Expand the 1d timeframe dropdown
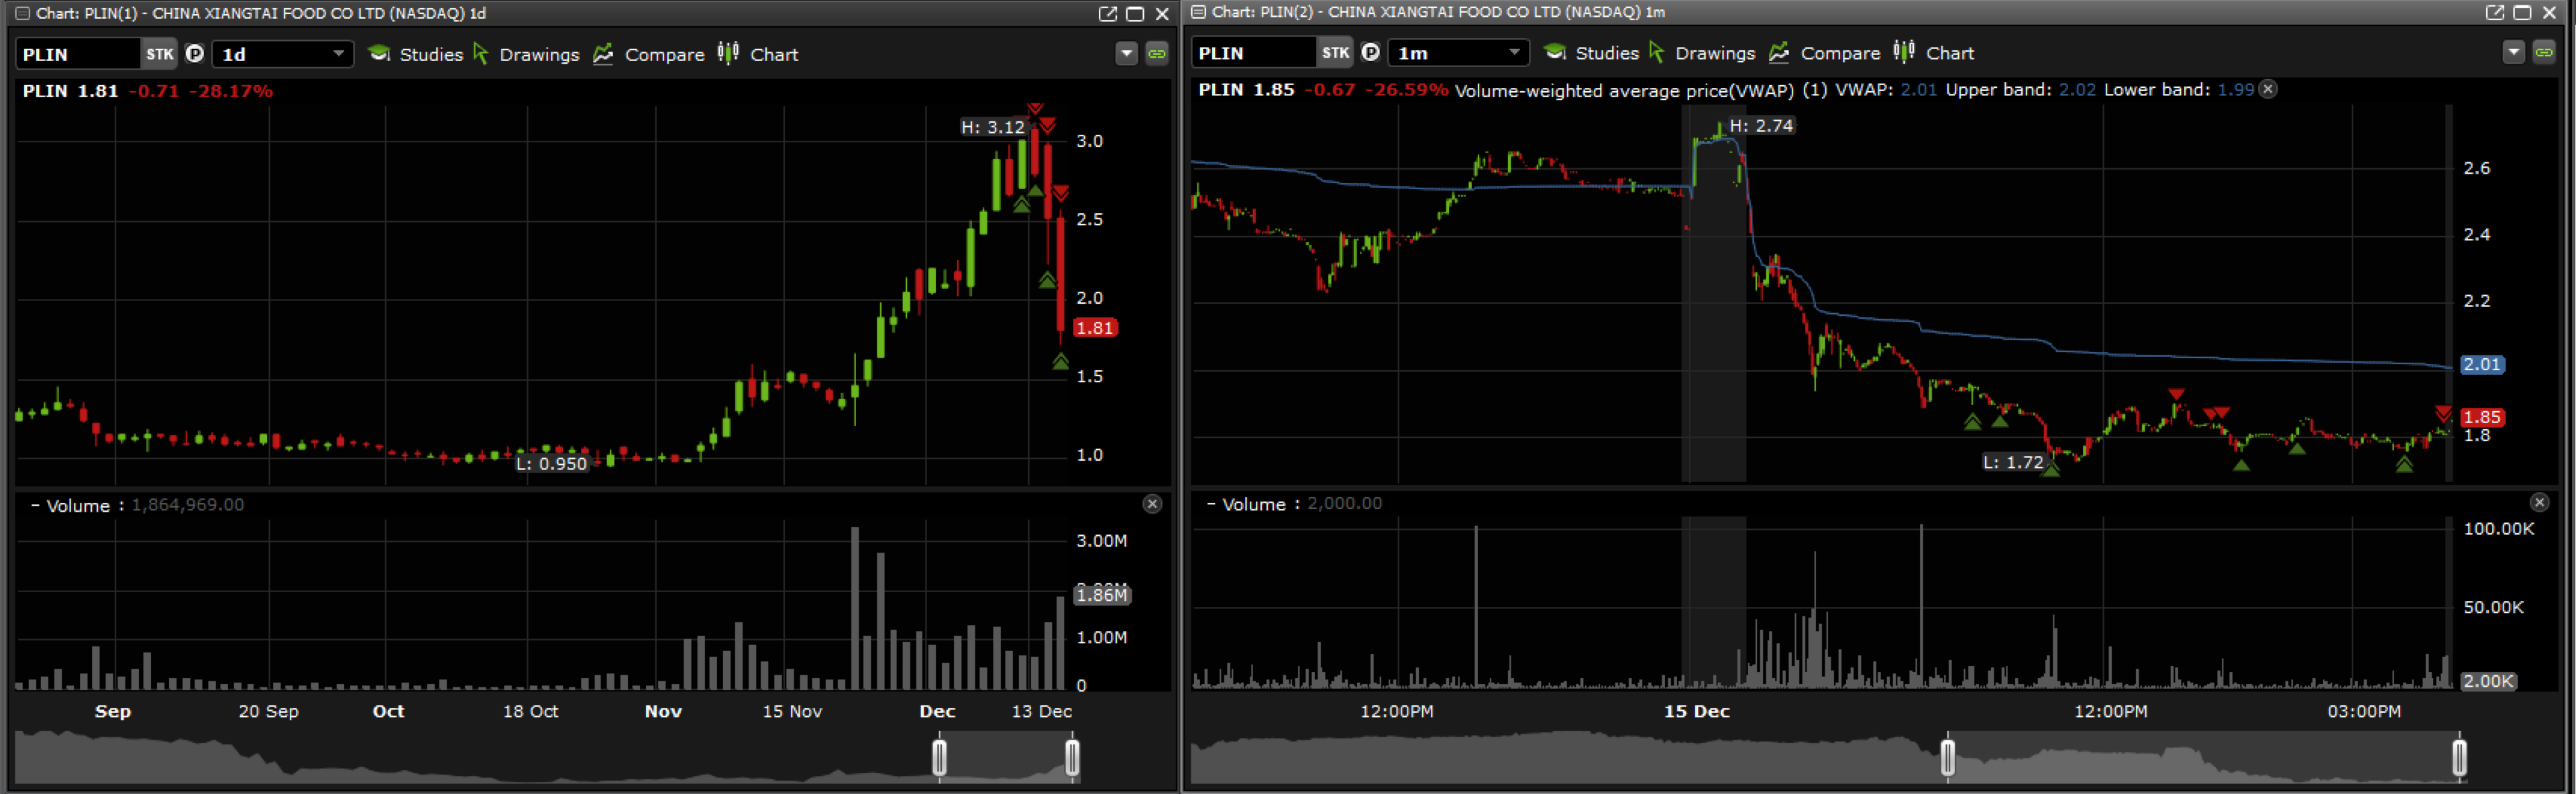Viewport: 2576px width, 794px height. pos(338,54)
